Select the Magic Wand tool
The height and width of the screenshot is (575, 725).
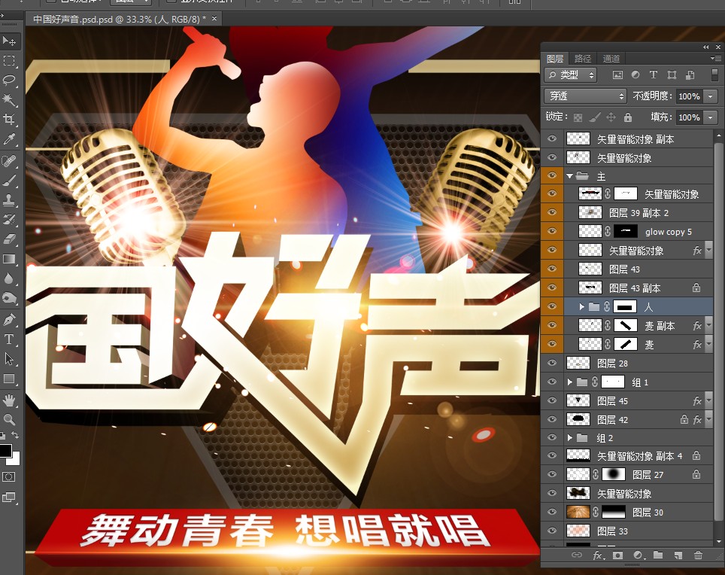(x=9, y=99)
